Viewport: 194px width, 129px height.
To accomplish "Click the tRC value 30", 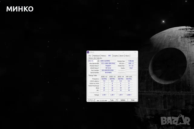I will pyautogui.click(x=112, y=90).
